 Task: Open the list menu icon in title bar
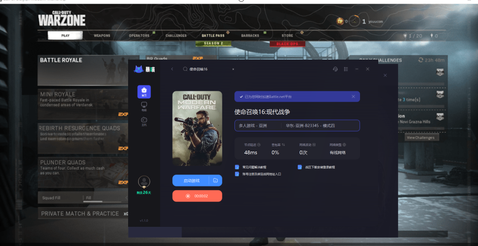(x=346, y=69)
